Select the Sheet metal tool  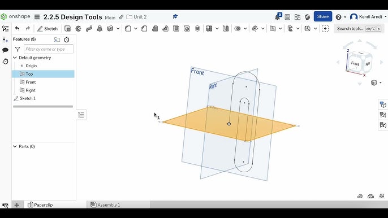pyautogui.click(x=307, y=29)
